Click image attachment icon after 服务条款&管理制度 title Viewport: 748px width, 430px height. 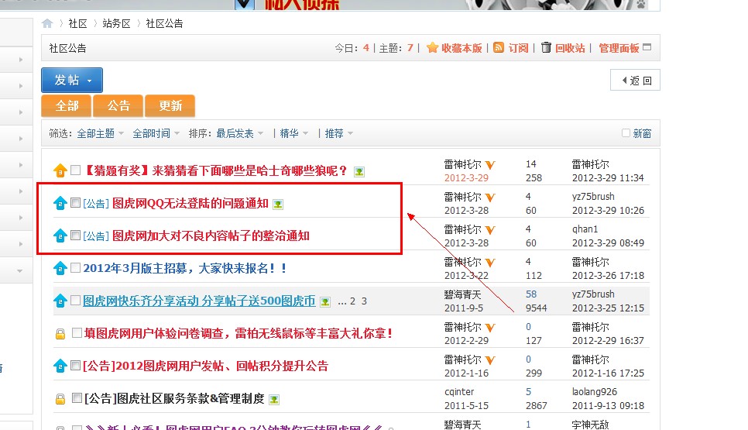[x=274, y=400]
